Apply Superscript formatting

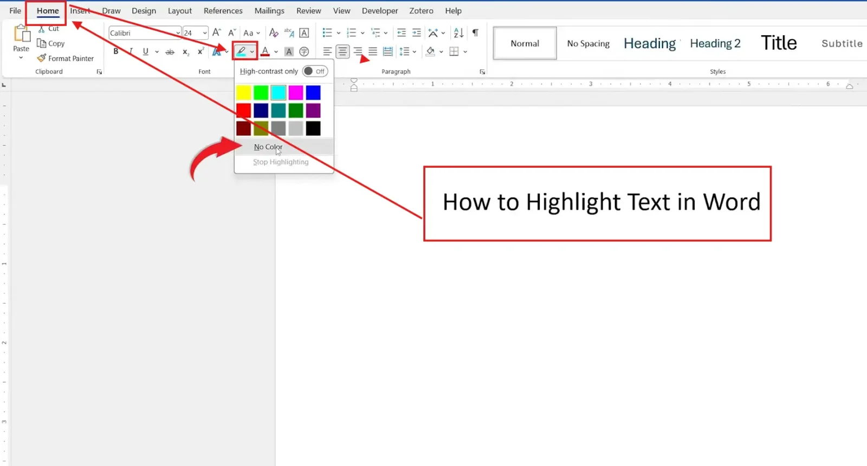pos(200,51)
